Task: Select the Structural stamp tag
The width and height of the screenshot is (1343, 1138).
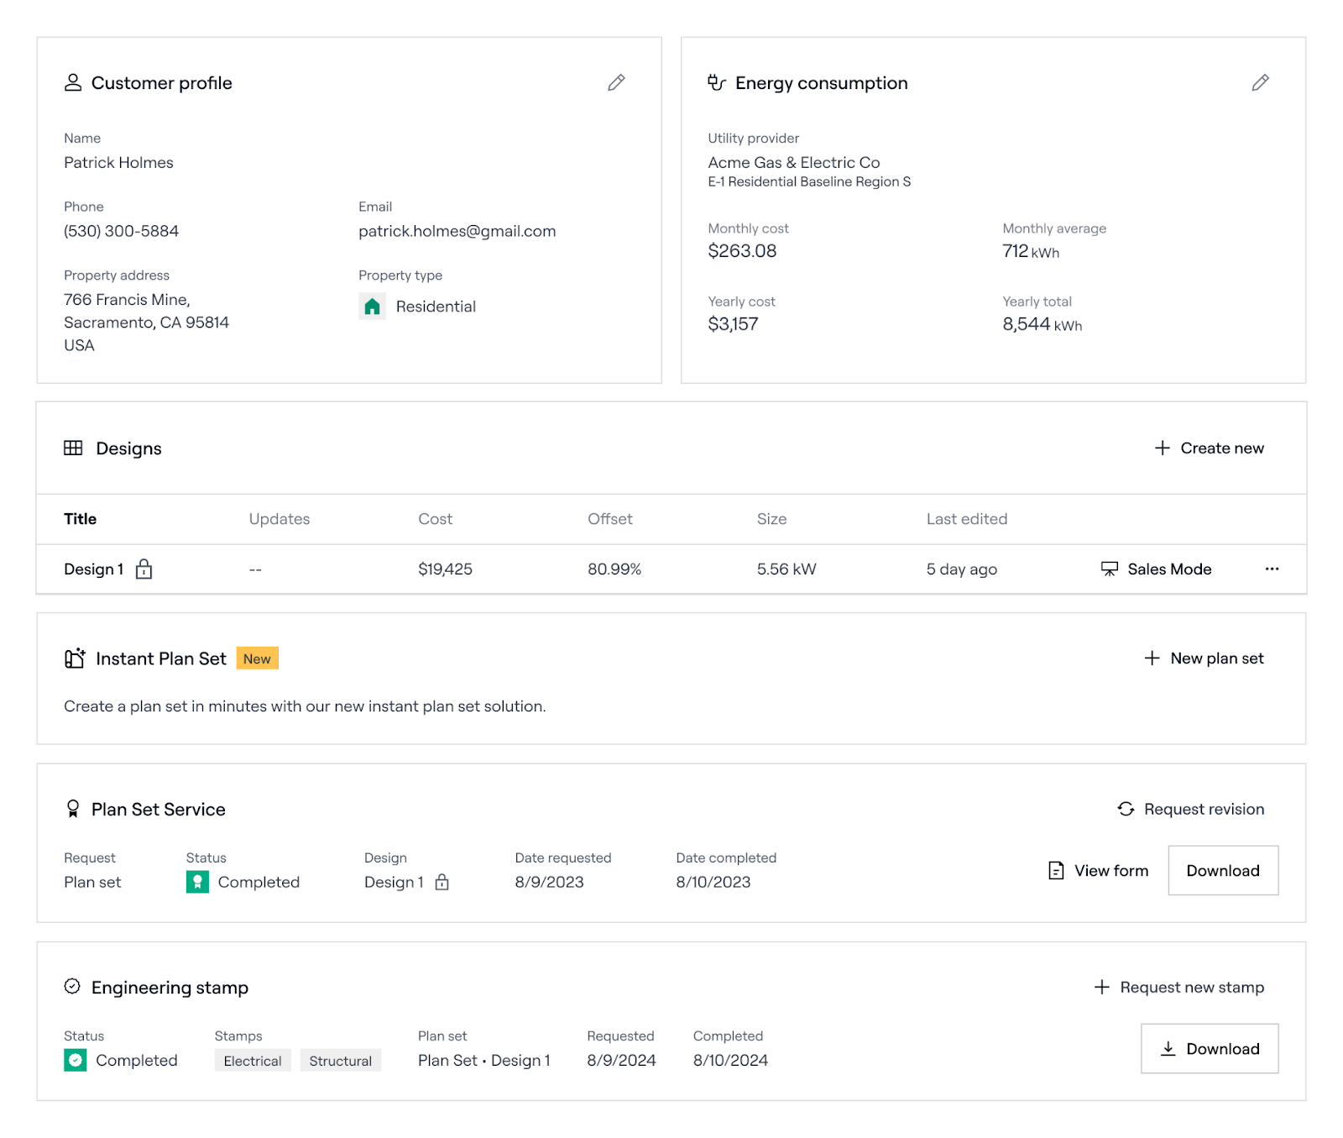Action: [x=340, y=1061]
